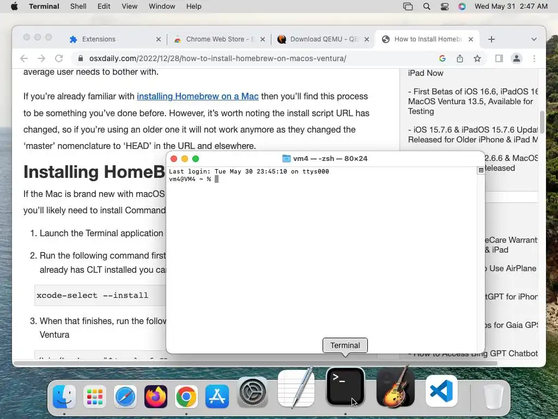Image resolution: width=558 pixels, height=419 pixels.
Task: Go forward in Chrome
Action: click(41, 58)
